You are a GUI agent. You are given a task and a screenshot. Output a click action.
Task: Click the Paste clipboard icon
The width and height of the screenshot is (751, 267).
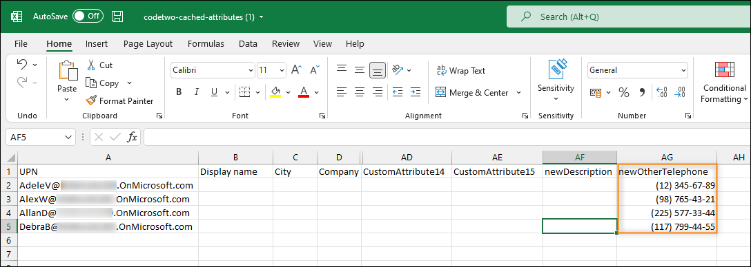(68, 70)
